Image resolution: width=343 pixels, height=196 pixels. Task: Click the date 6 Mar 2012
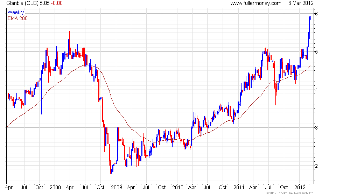click(x=301, y=3)
